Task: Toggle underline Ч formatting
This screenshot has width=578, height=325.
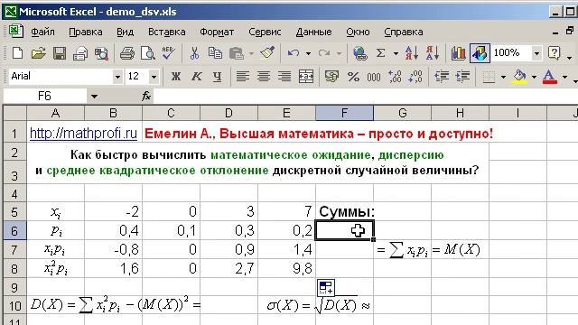Action: pyautogui.click(x=218, y=77)
